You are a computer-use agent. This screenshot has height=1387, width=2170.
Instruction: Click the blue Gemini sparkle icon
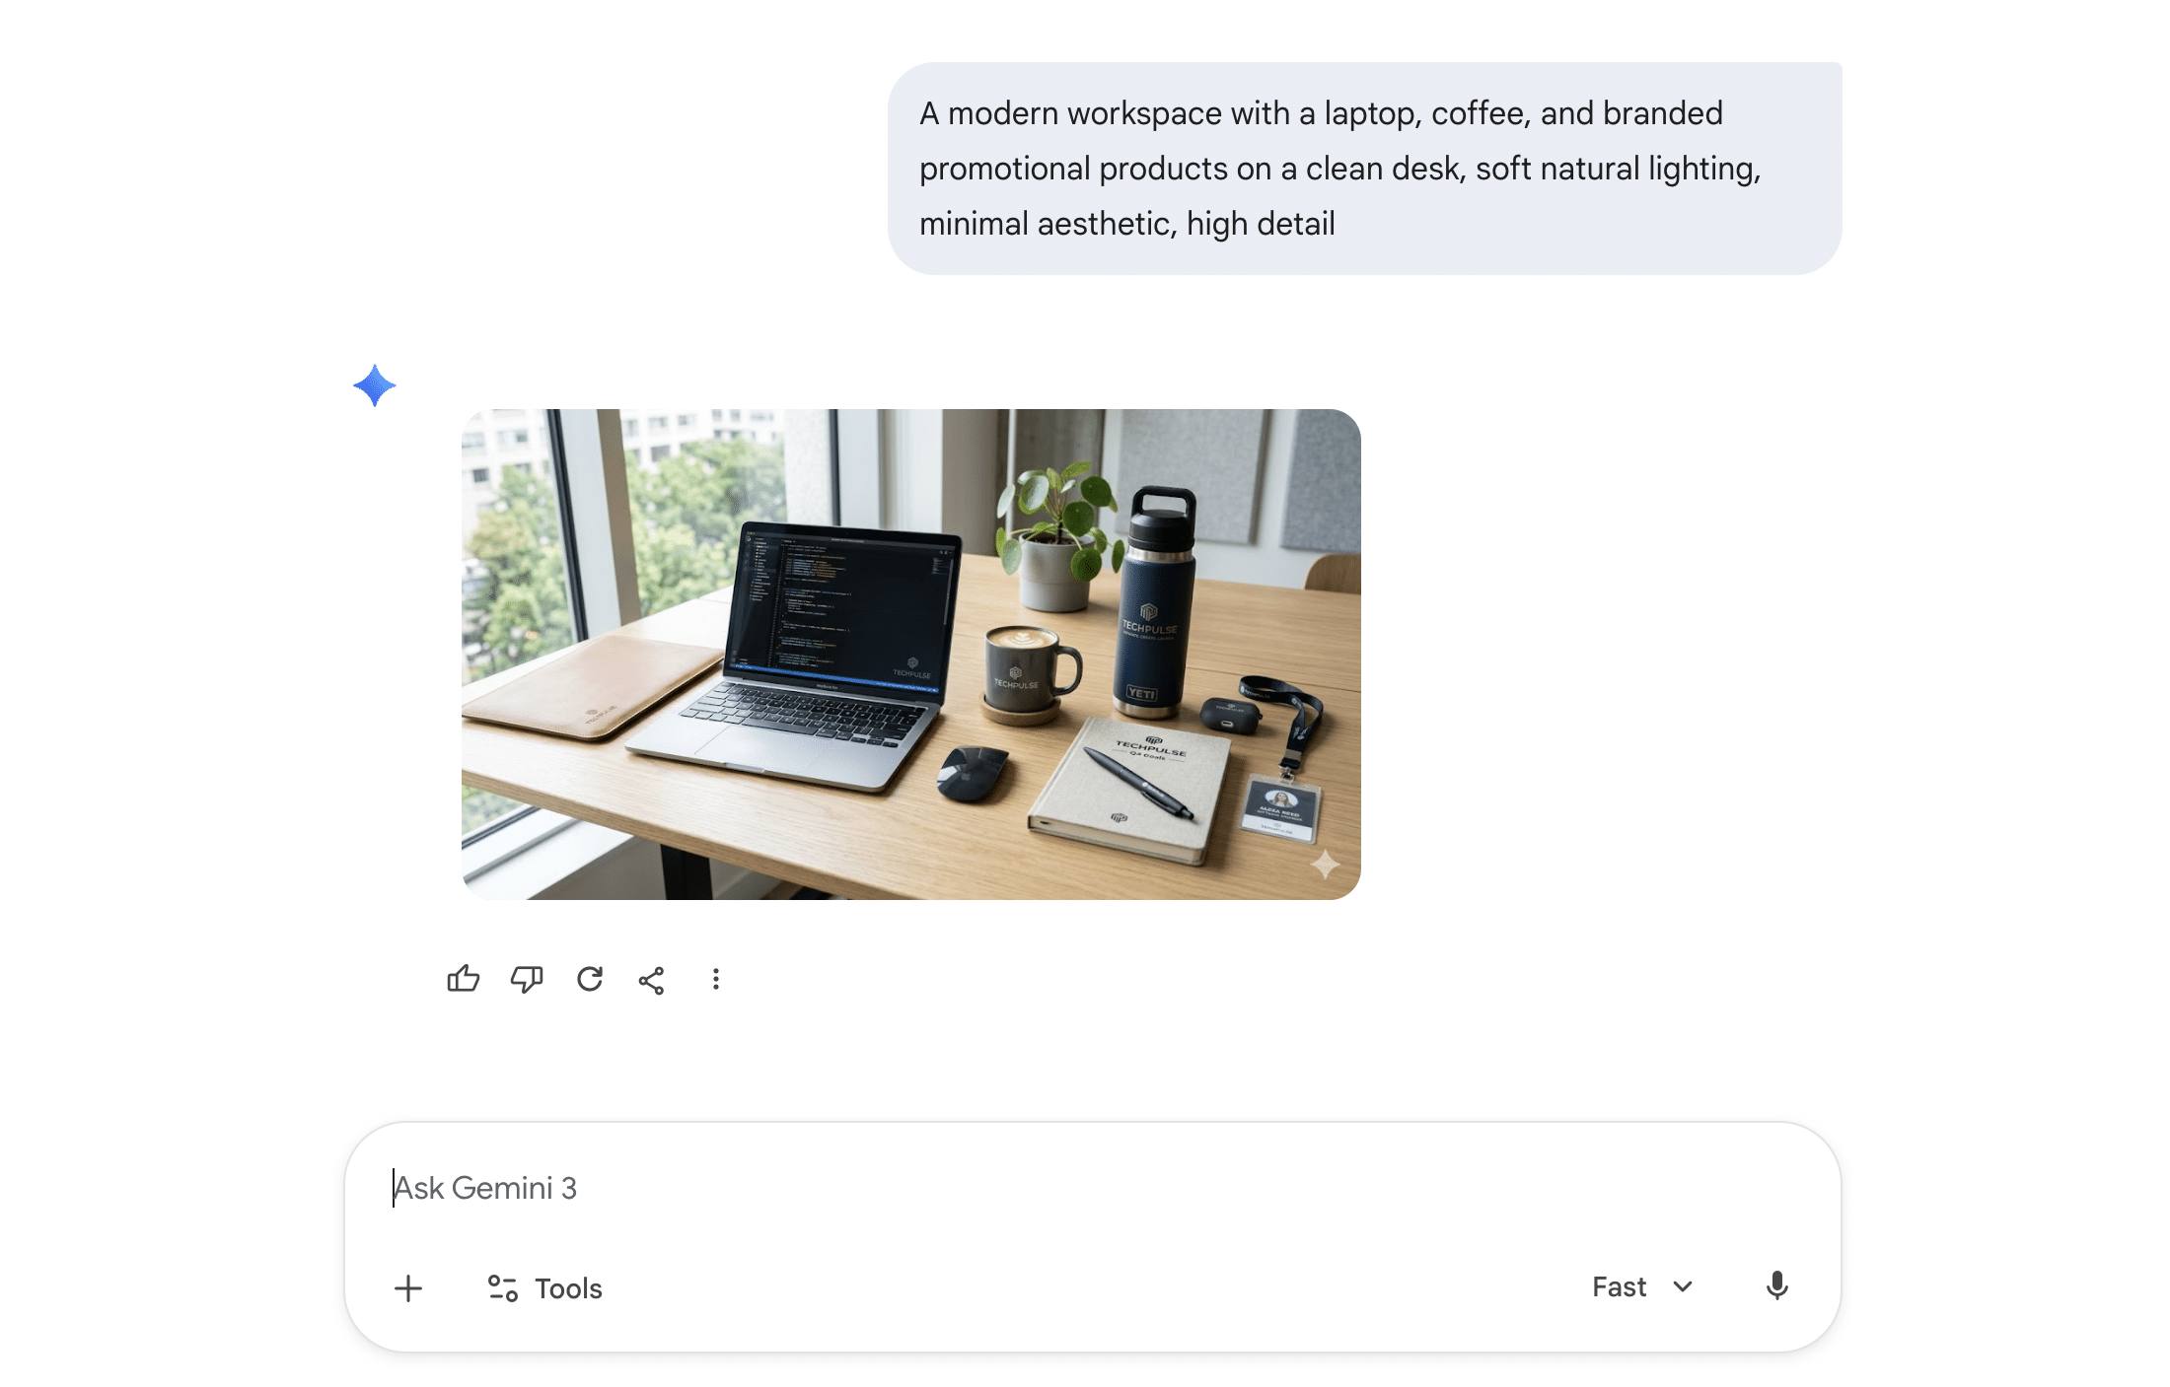tap(375, 385)
